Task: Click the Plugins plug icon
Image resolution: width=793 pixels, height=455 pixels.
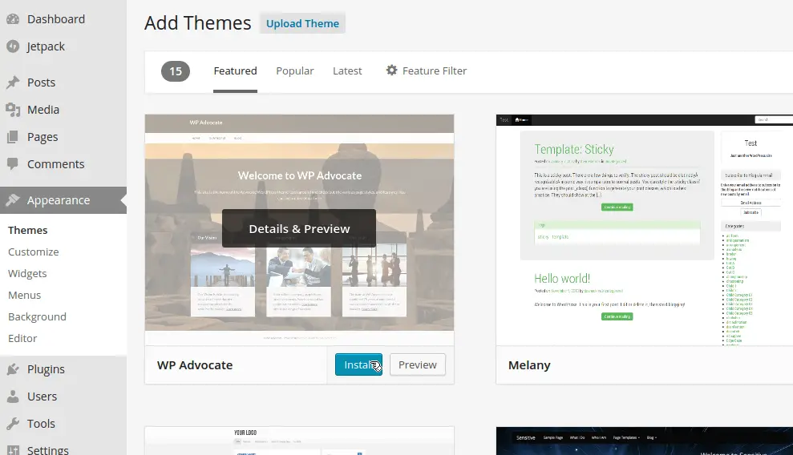Action: pos(13,369)
